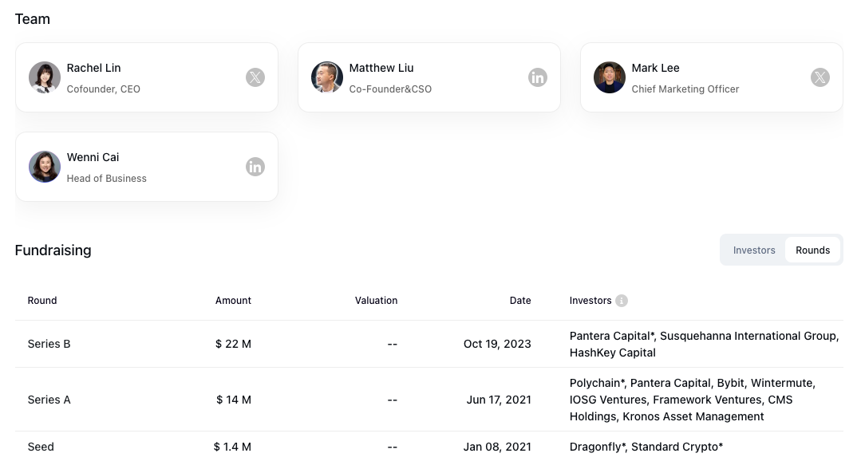
Task: Click the Valuation column header
Action: point(376,301)
